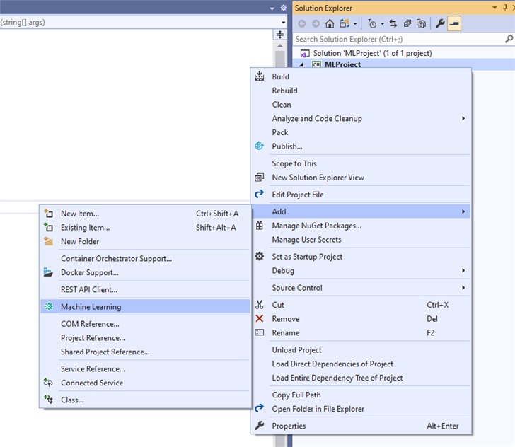Viewport: 515px width, 447px height.
Task: Click Project Reference...
Action: pyautogui.click(x=145, y=337)
